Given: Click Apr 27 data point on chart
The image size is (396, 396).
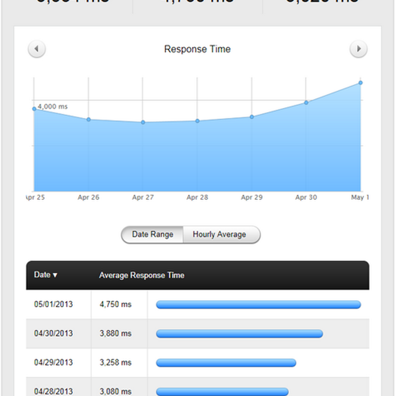Looking at the screenshot, I should click(x=143, y=122).
